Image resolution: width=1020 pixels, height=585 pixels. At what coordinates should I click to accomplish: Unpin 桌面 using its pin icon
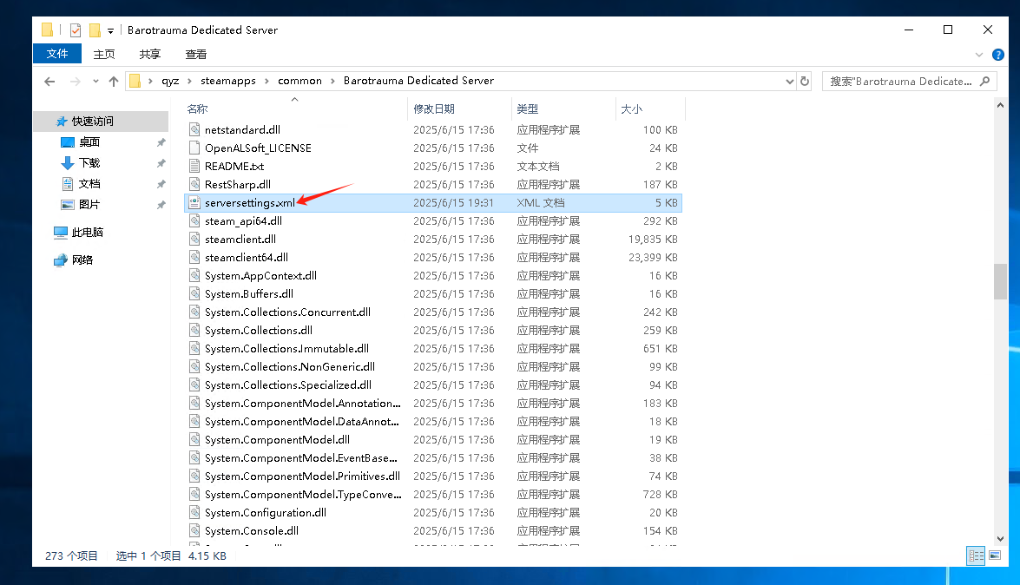point(161,142)
